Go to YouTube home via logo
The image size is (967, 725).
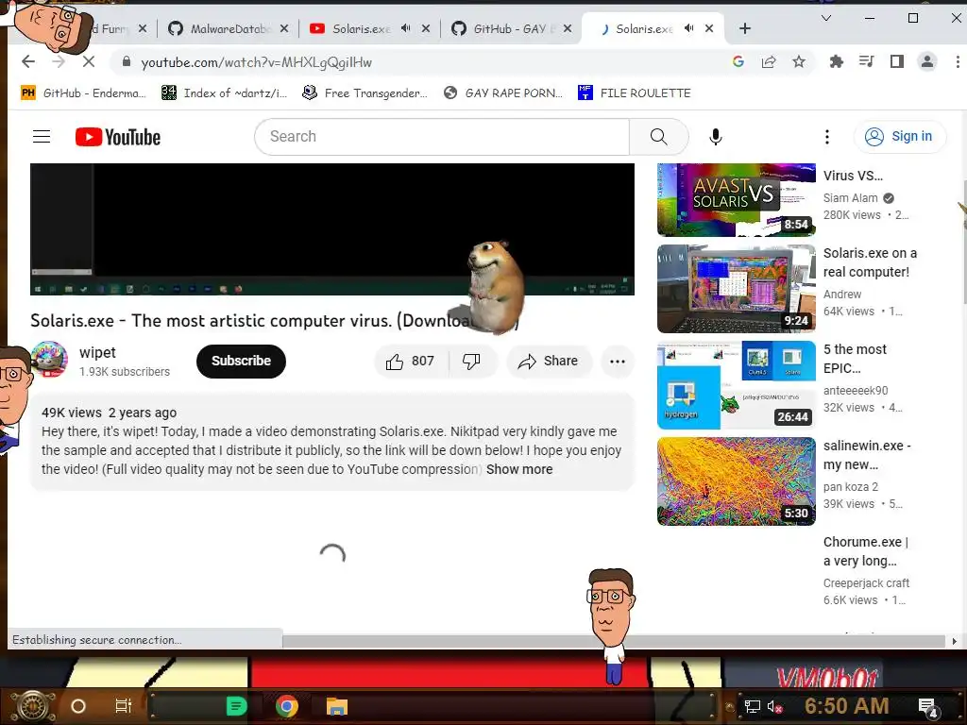(118, 137)
